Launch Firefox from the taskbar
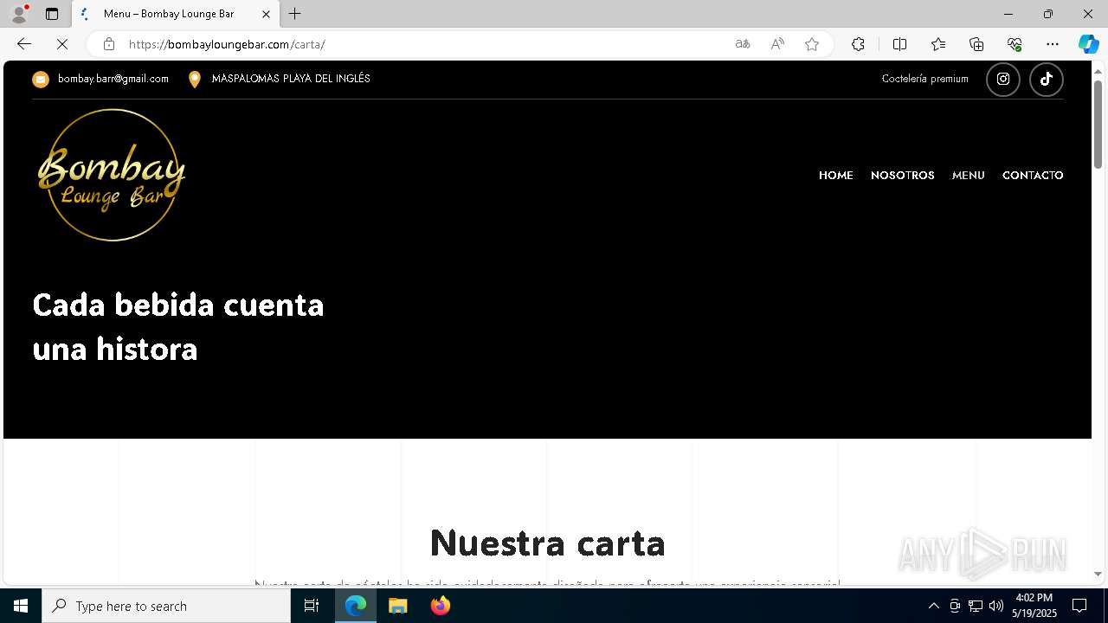Viewport: 1108px width, 623px height. 441,606
